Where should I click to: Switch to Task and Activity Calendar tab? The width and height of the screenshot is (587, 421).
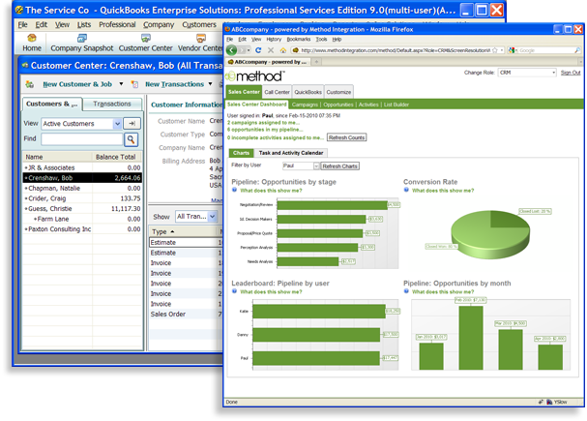[x=291, y=153]
